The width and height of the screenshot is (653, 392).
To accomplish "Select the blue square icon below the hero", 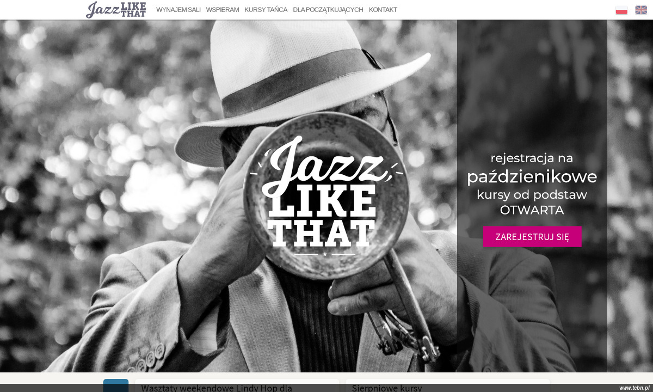I will [116, 385].
